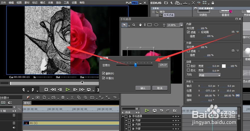Expand the 外部 keyframe row
The image size is (250, 131).
pos(126,129)
